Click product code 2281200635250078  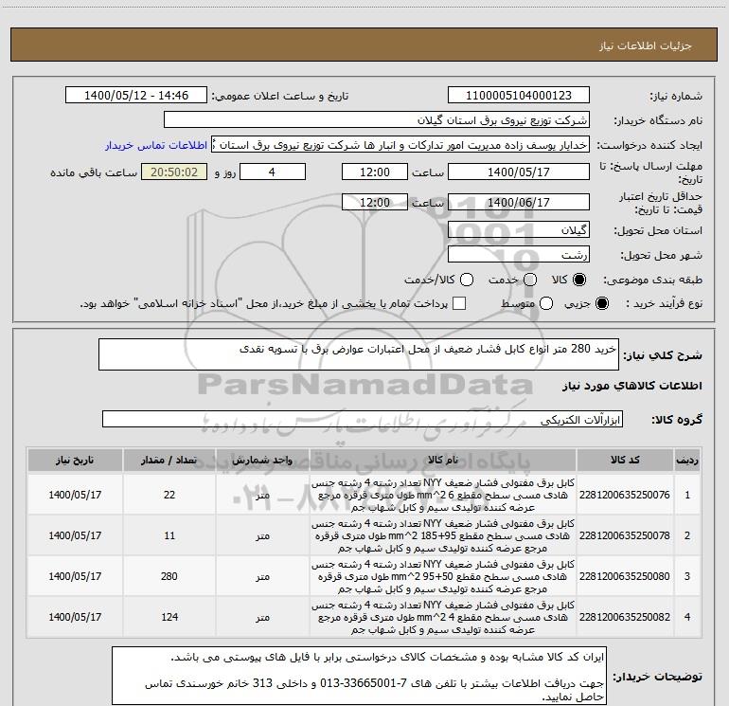pos(625,535)
